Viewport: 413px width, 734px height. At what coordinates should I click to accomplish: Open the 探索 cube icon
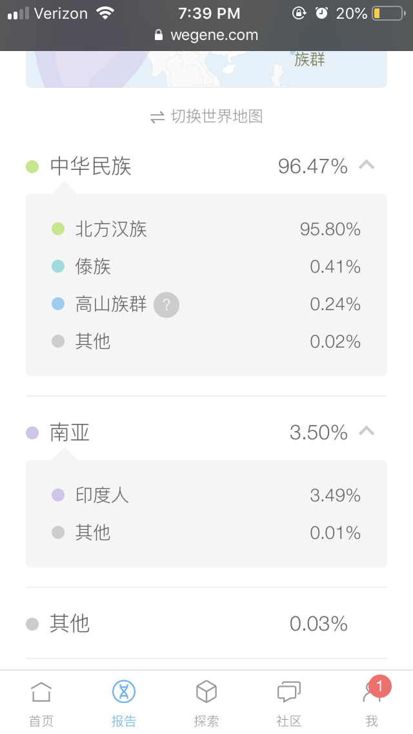[x=206, y=691]
